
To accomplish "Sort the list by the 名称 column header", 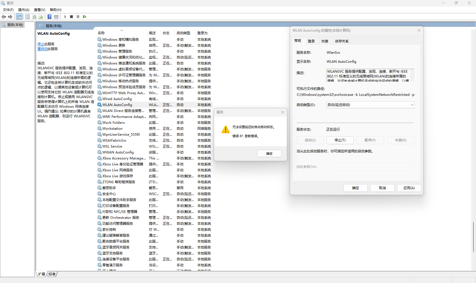I will (x=122, y=33).
